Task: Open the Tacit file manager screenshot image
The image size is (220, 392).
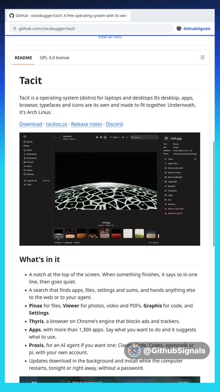Action: click(110, 189)
